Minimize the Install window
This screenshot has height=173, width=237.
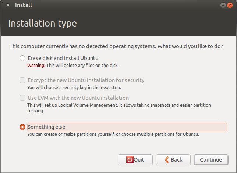[224, 5]
